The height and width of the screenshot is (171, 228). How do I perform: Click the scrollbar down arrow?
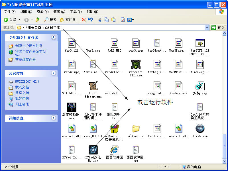point(224,161)
